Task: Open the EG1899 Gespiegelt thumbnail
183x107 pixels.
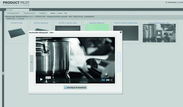Action: click(x=41, y=26)
